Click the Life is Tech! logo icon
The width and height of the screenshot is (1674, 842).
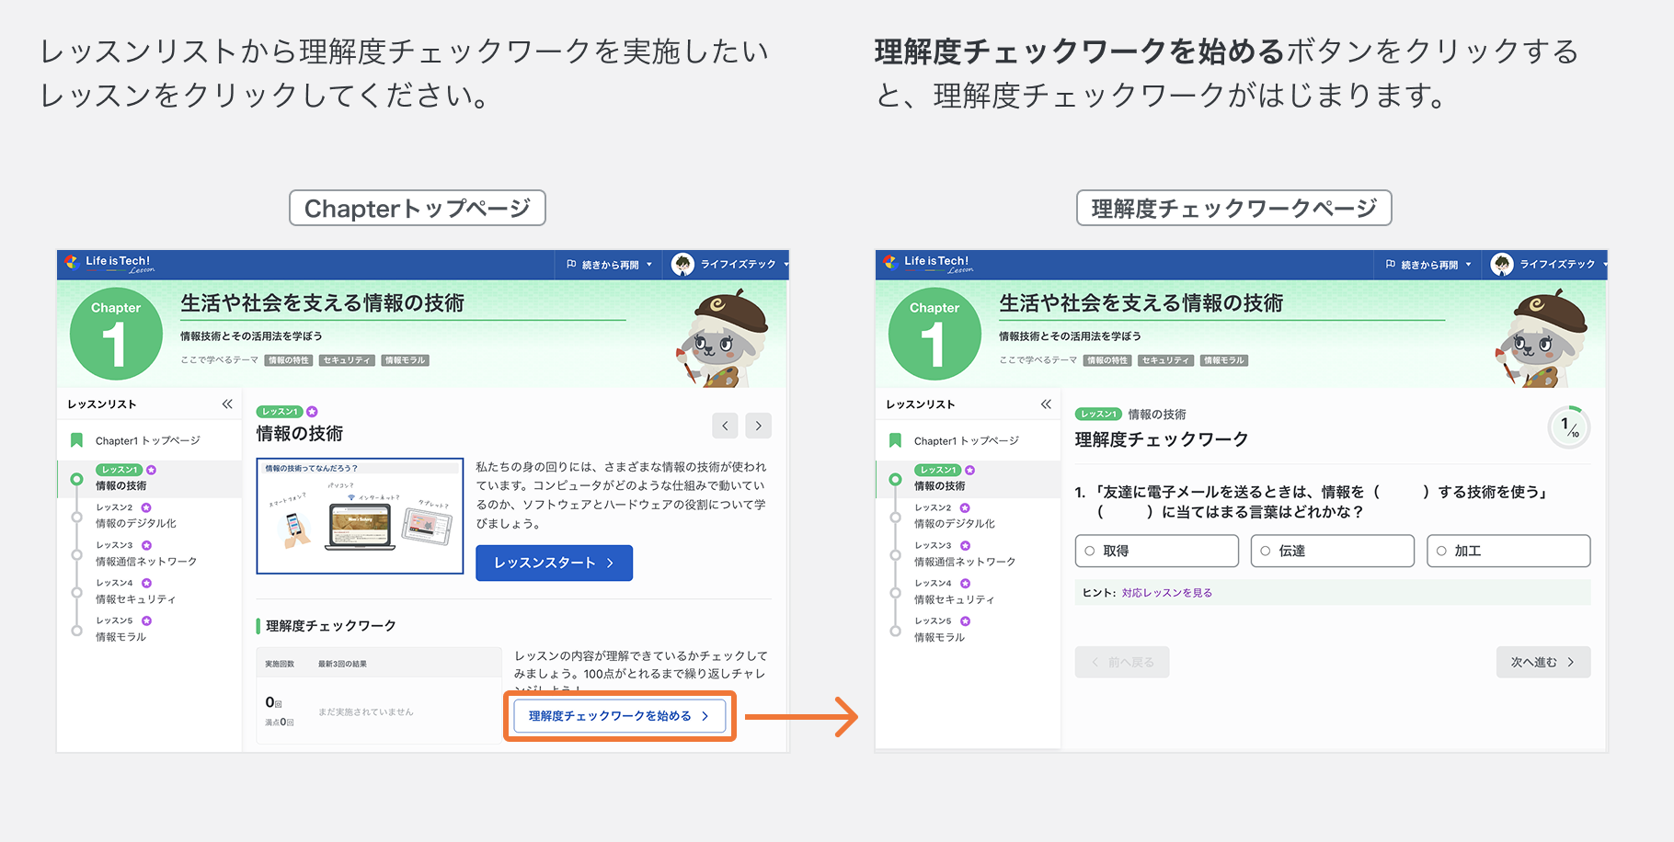[x=70, y=264]
